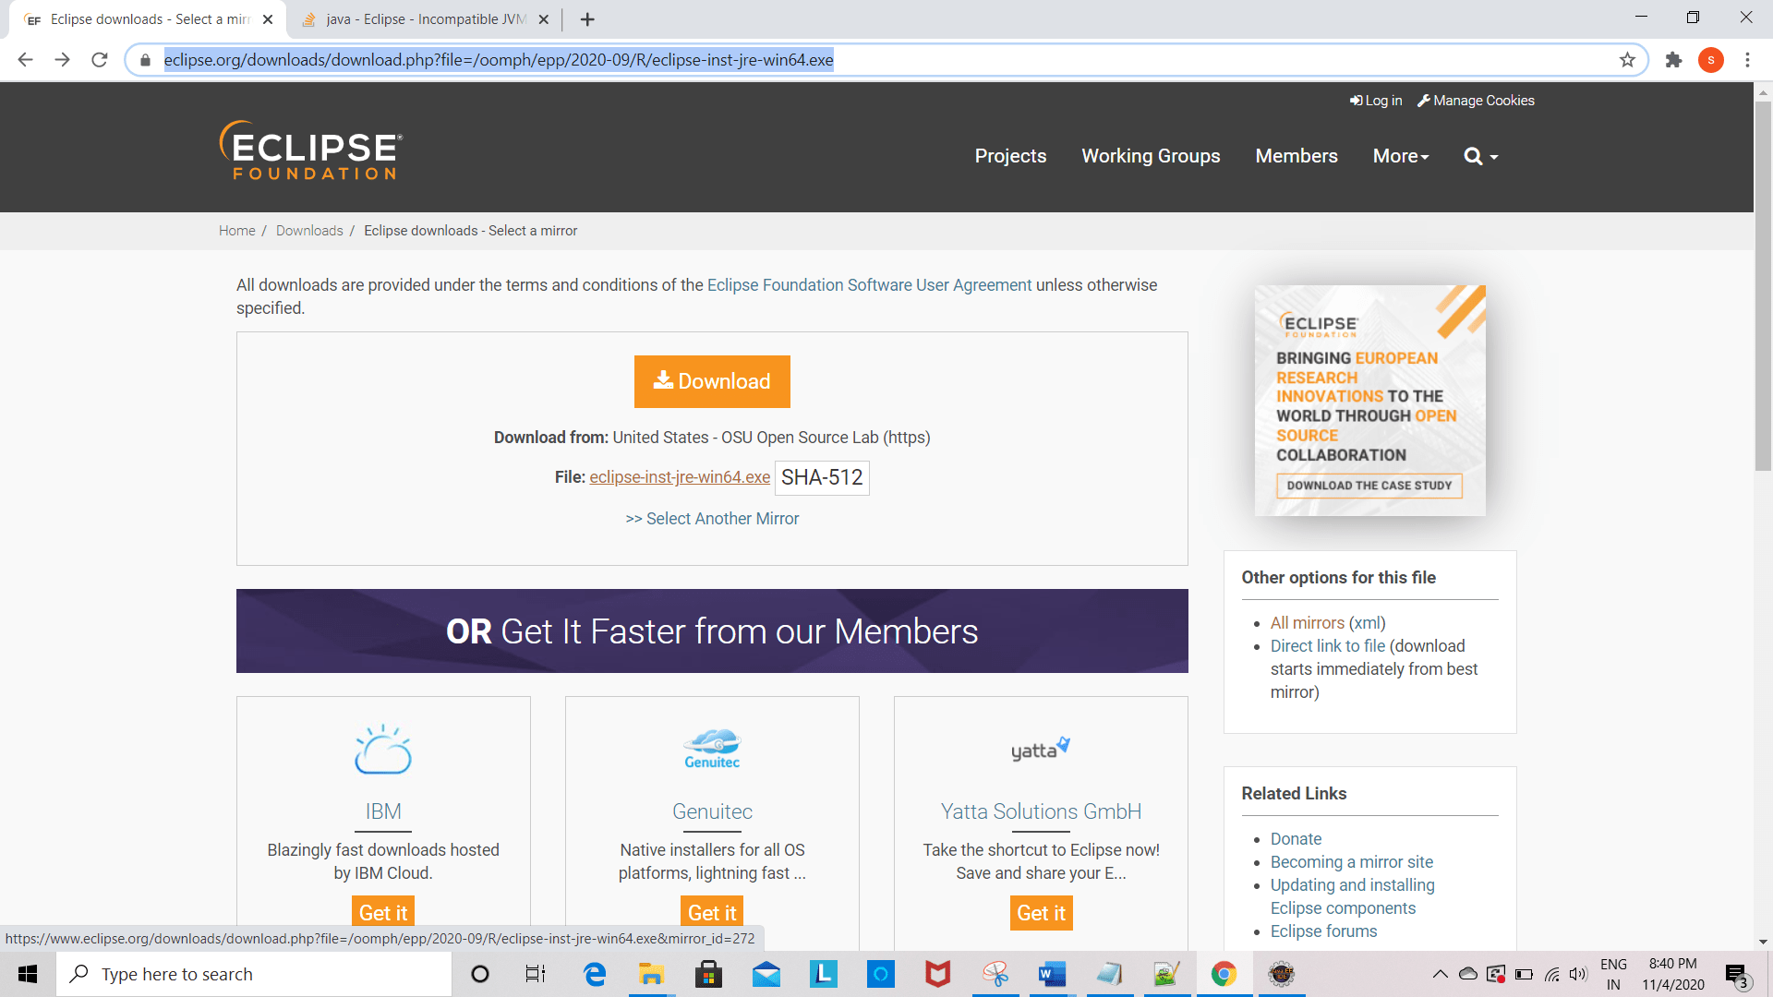Viewport: 1773px width, 997px height.
Task: Open the volume control in system tray
Action: (1577, 974)
